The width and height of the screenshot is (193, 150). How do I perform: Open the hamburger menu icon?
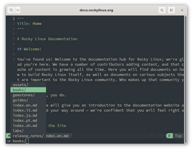(x=171, y=10)
